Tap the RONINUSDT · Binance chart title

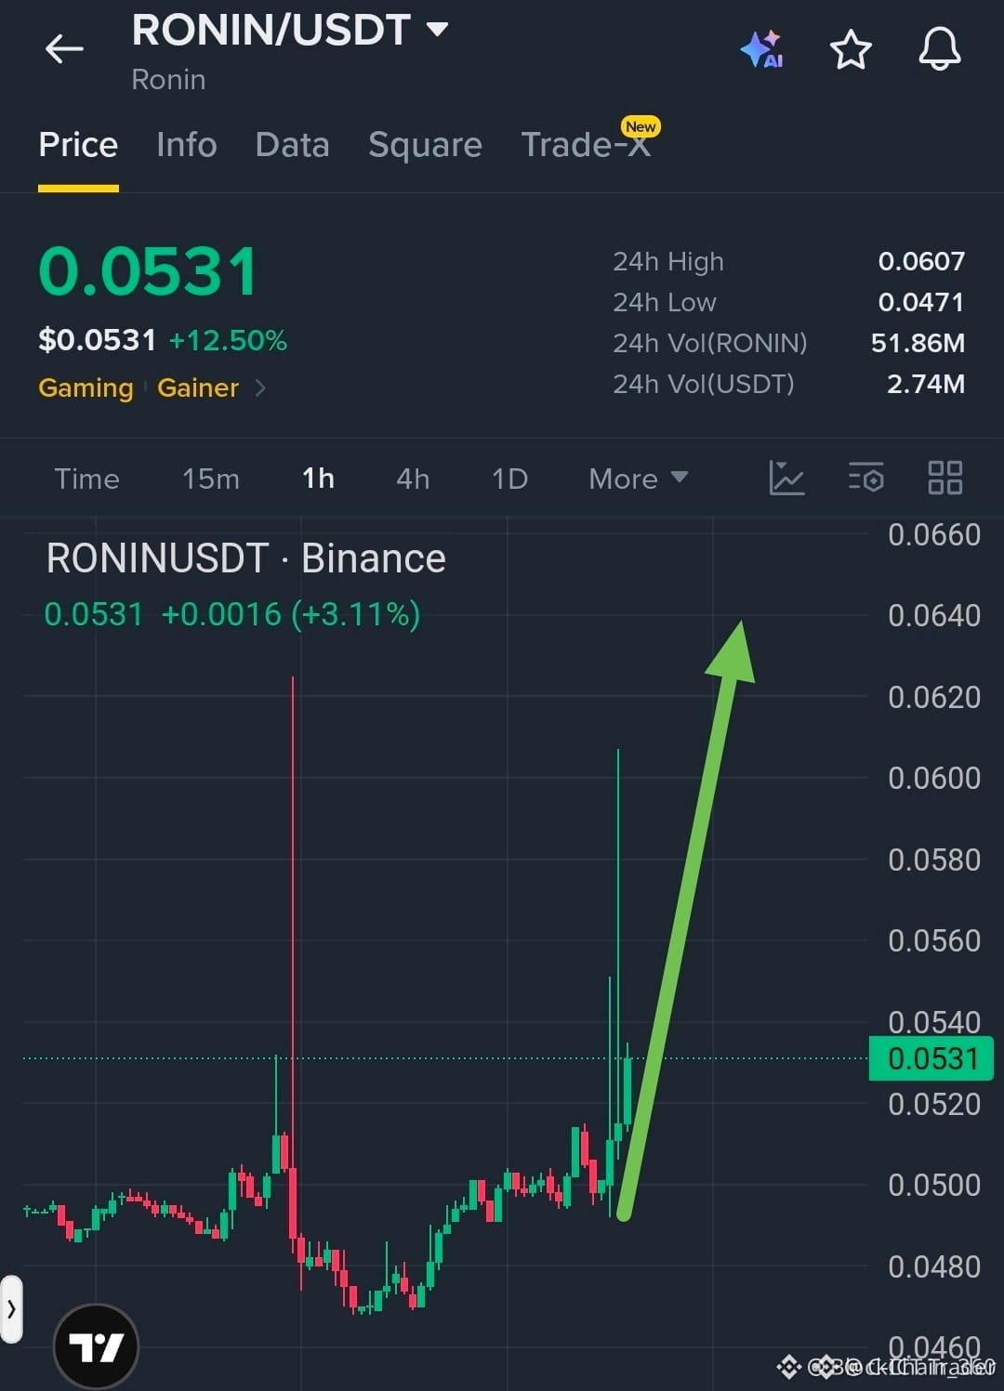pos(246,558)
